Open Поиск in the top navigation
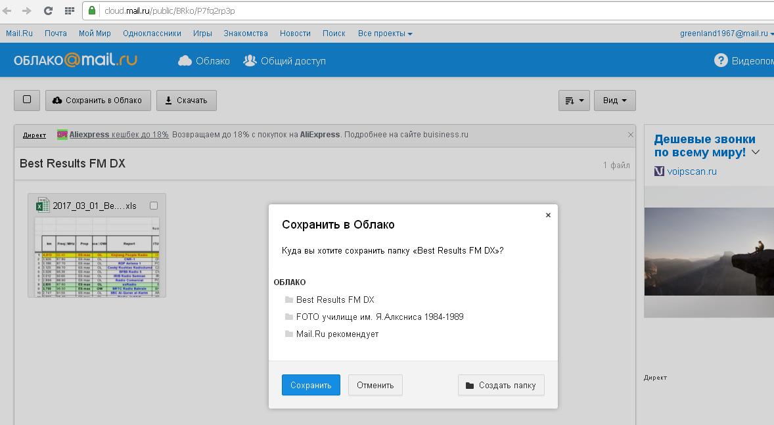Image resolution: width=774 pixels, height=425 pixels. point(334,34)
